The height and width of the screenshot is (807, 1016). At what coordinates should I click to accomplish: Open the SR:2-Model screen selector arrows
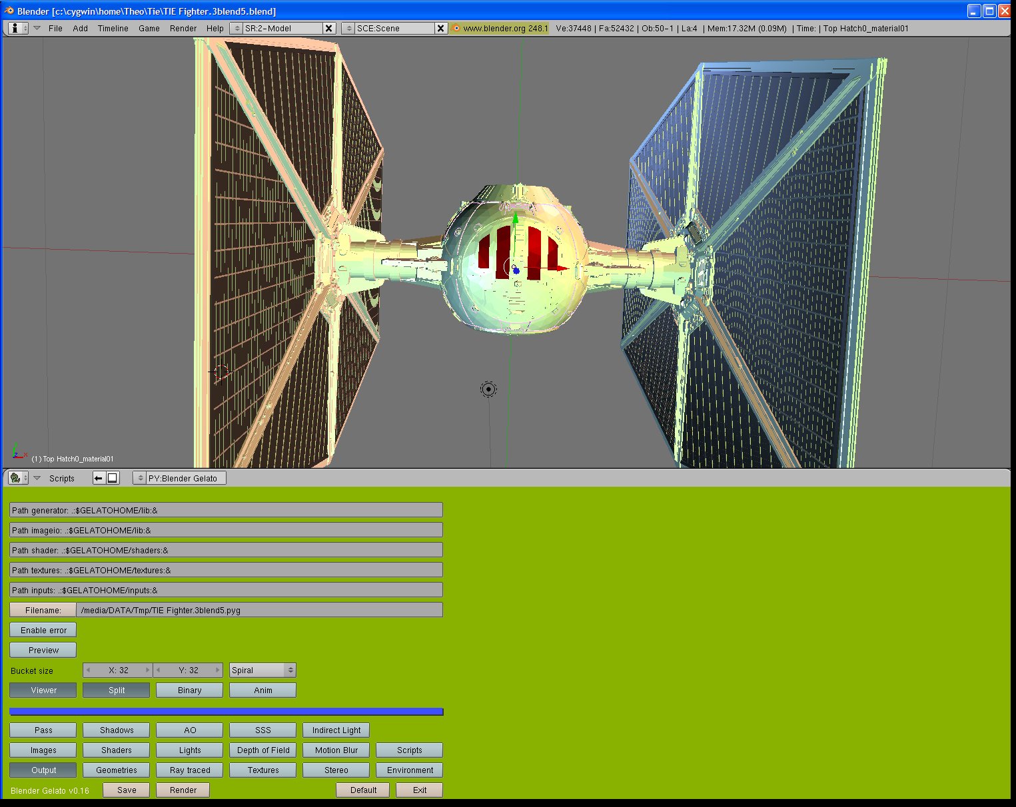[x=237, y=28]
